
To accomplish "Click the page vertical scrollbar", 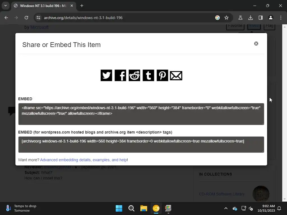I will click(x=284, y=113).
